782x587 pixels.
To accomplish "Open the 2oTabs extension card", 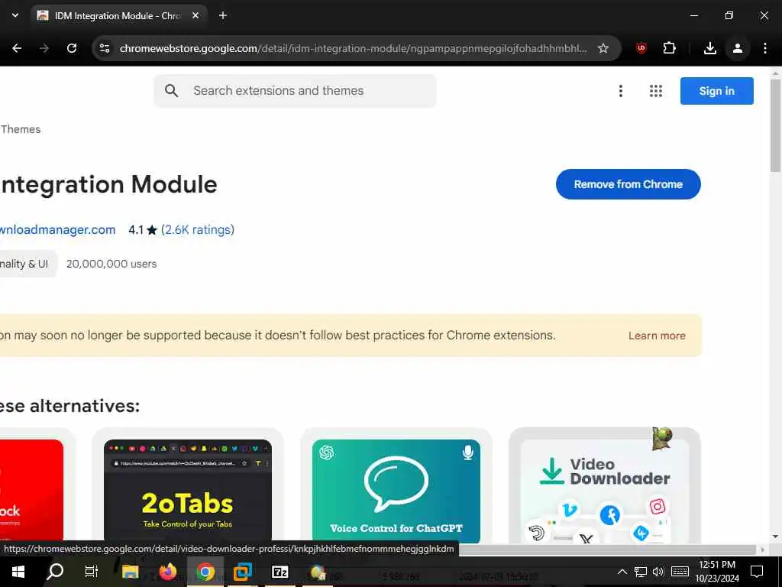I will [x=188, y=485].
